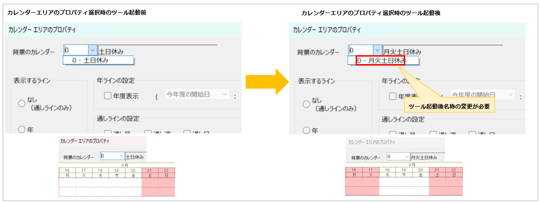Open small calendar dropdown in bottom-left thumbnail
Image resolution: width=540 pixels, height=203 pixels.
coord(121,156)
